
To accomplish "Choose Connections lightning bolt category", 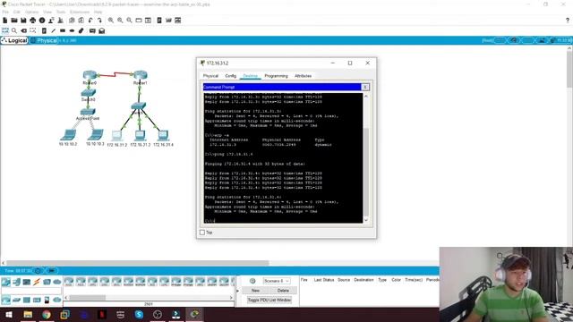I will [x=37, y=282].
